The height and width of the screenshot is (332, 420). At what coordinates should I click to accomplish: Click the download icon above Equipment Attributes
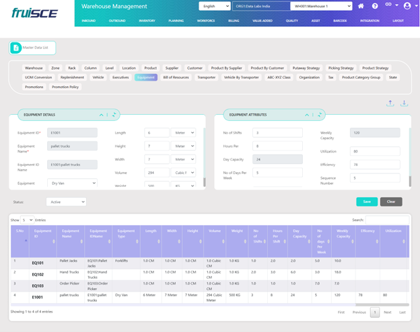[405, 103]
